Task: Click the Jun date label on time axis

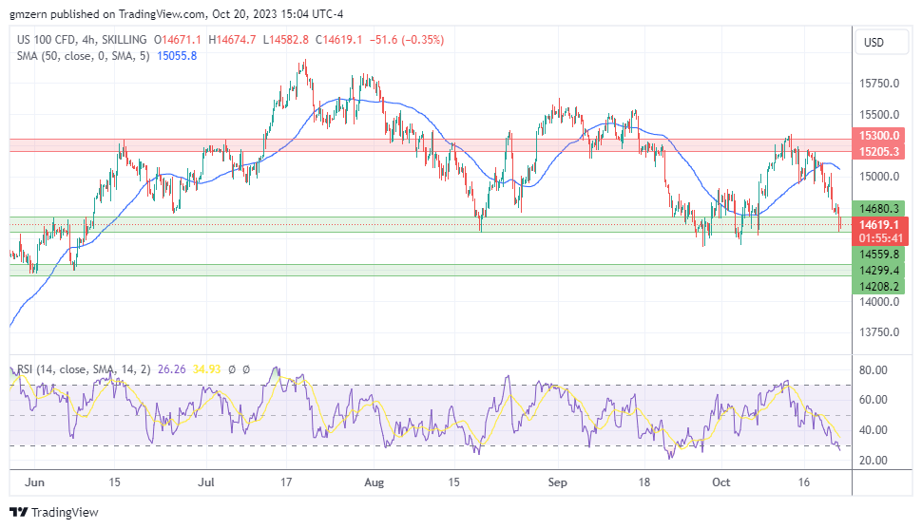Action: tap(34, 482)
